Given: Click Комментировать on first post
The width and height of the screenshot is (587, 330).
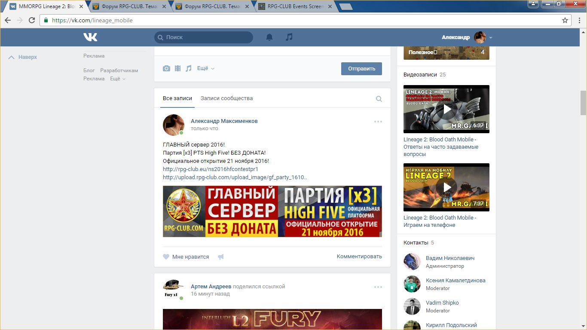Looking at the screenshot, I should tap(359, 257).
